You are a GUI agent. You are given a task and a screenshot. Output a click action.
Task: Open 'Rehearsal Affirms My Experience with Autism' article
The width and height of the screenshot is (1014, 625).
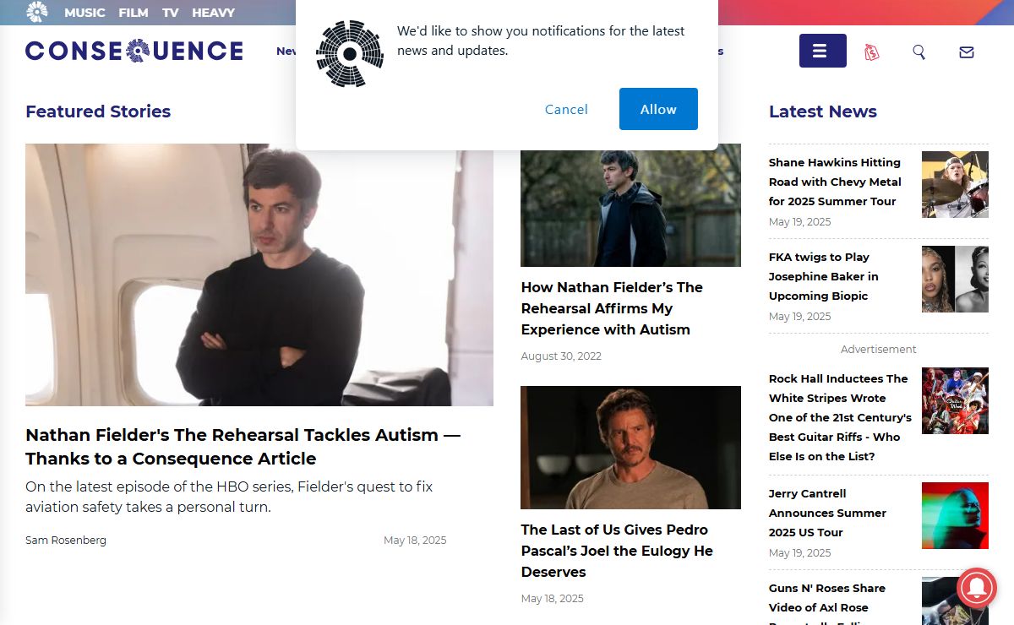(612, 308)
